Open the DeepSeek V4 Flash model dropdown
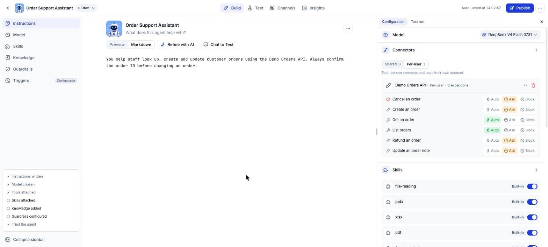548x247 pixels. [510, 35]
